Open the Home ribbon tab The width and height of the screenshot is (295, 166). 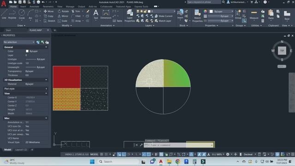click(13, 6)
